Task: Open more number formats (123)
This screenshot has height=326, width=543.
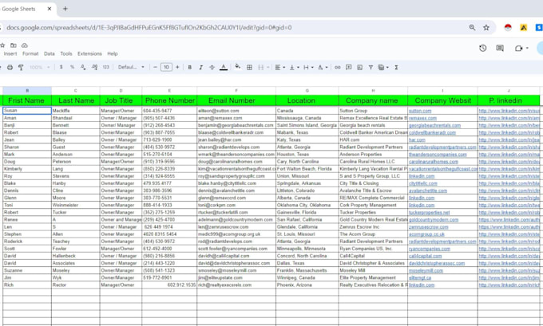Action: (x=106, y=67)
